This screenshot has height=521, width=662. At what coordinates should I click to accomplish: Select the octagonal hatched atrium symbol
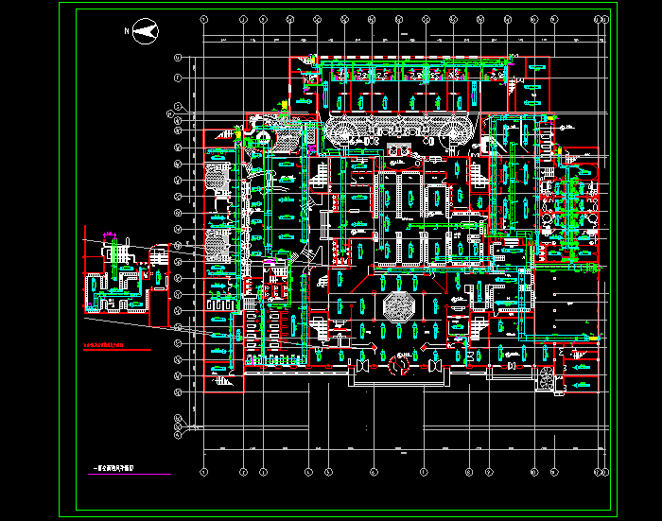pyautogui.click(x=395, y=305)
